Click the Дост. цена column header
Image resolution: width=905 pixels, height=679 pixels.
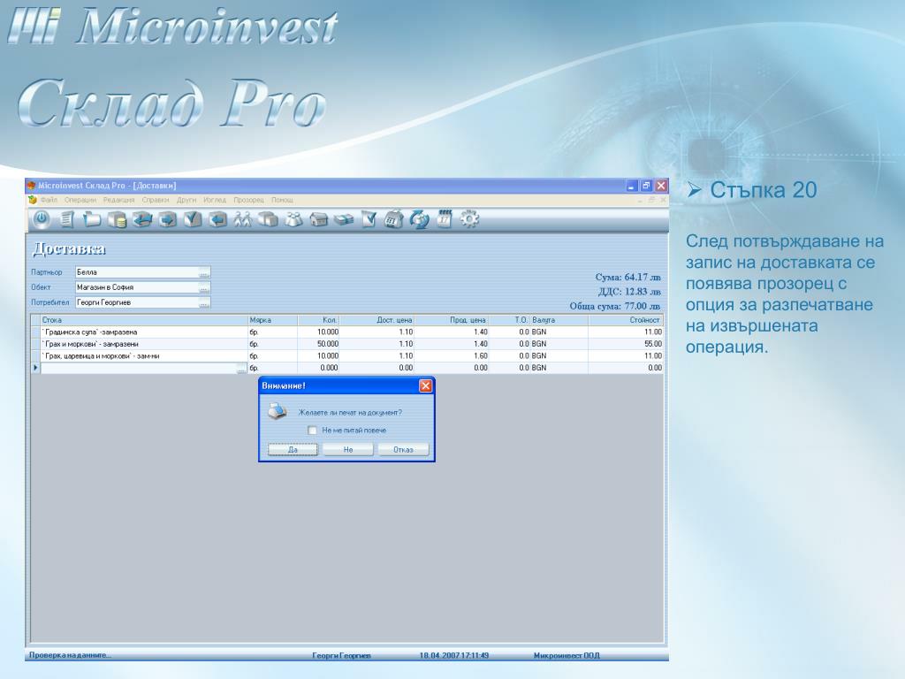[376, 320]
